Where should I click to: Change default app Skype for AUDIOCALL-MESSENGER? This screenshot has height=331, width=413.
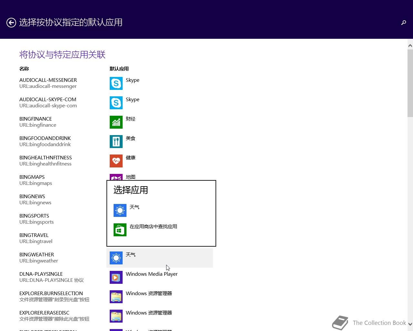[x=133, y=80]
